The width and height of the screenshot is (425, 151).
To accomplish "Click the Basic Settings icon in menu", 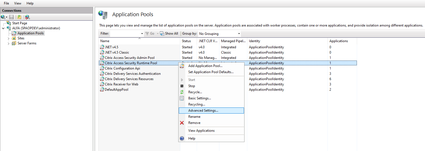I will point(182,98).
